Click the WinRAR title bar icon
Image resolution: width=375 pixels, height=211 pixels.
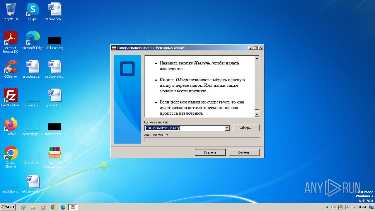(114, 48)
